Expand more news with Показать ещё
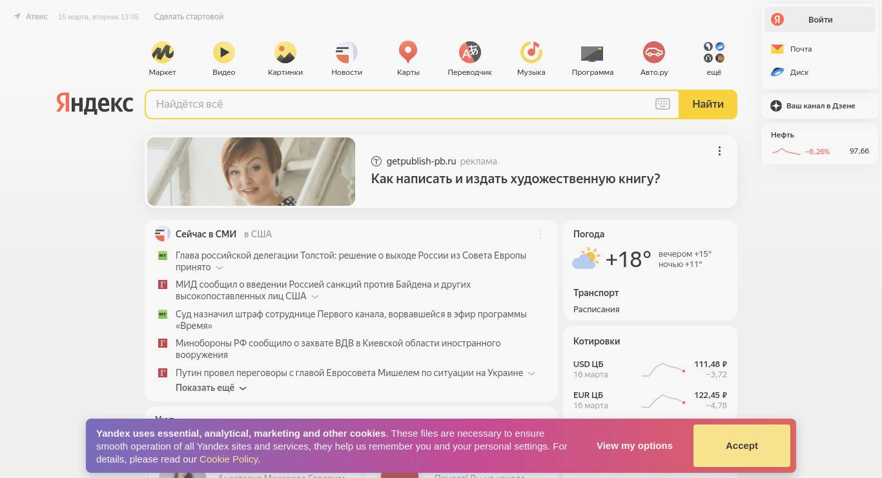Image resolution: width=882 pixels, height=478 pixels. 211,388
